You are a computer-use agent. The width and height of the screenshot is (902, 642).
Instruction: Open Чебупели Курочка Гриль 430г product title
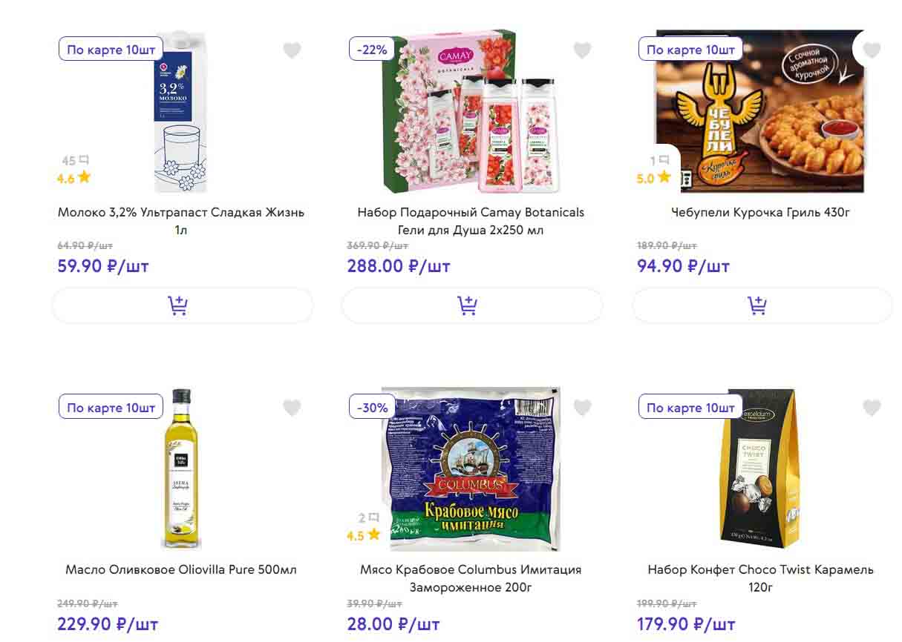coord(760,213)
